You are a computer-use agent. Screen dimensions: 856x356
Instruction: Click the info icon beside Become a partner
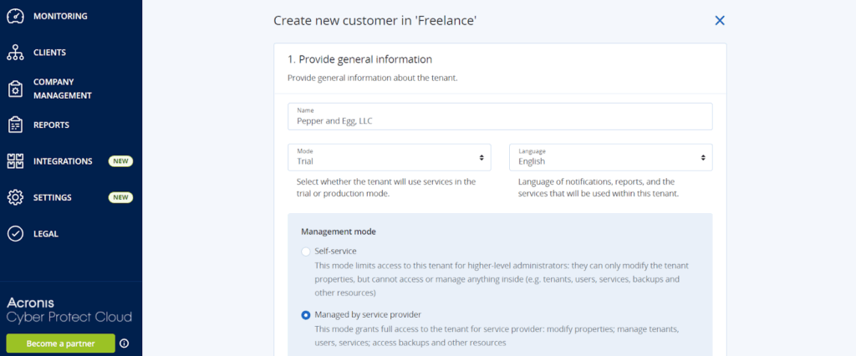pyautogui.click(x=125, y=343)
